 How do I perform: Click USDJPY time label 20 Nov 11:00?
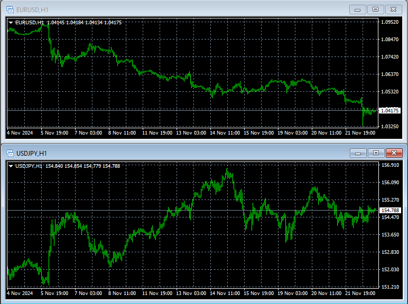[x=326, y=293]
